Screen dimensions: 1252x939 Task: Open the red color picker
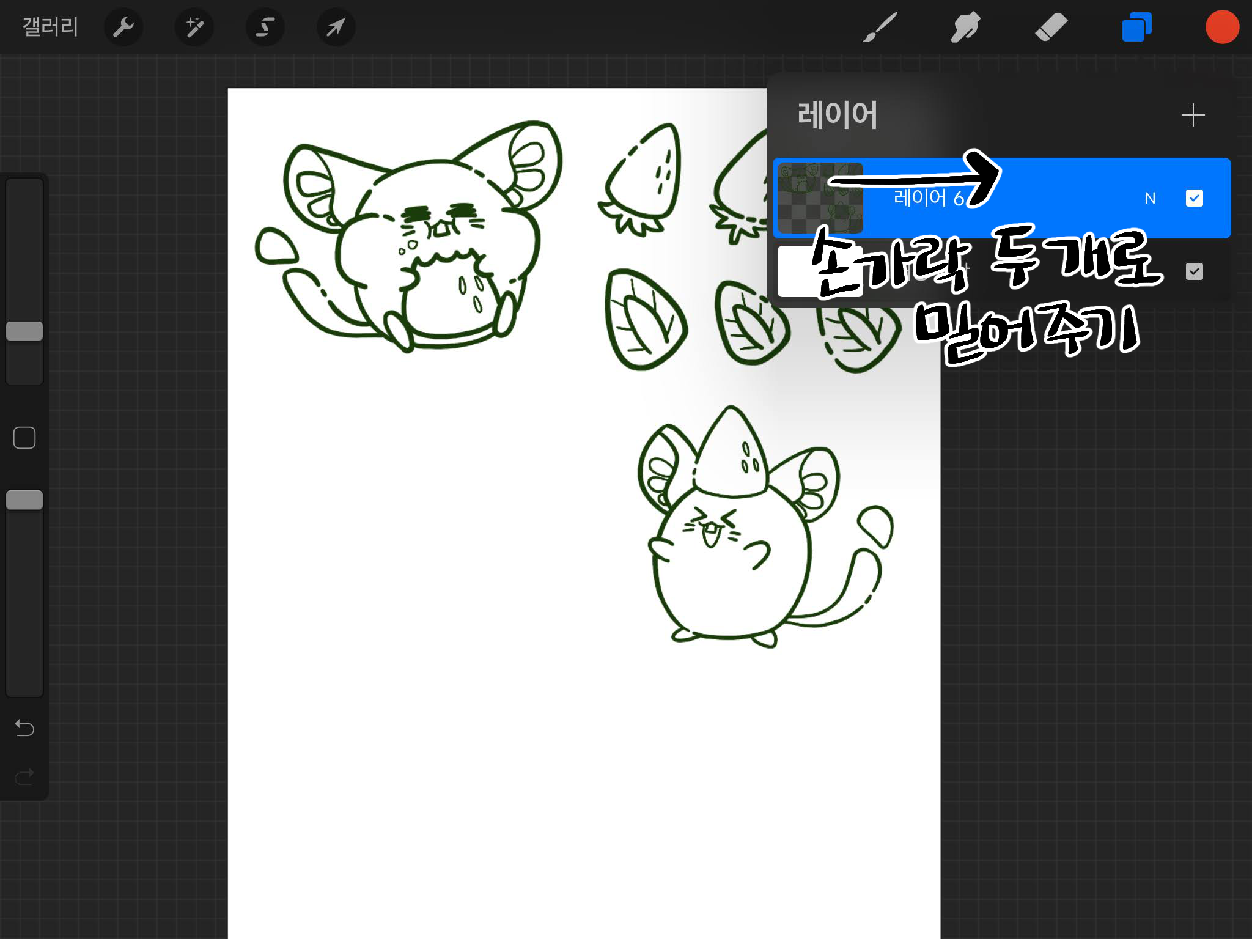(x=1221, y=27)
